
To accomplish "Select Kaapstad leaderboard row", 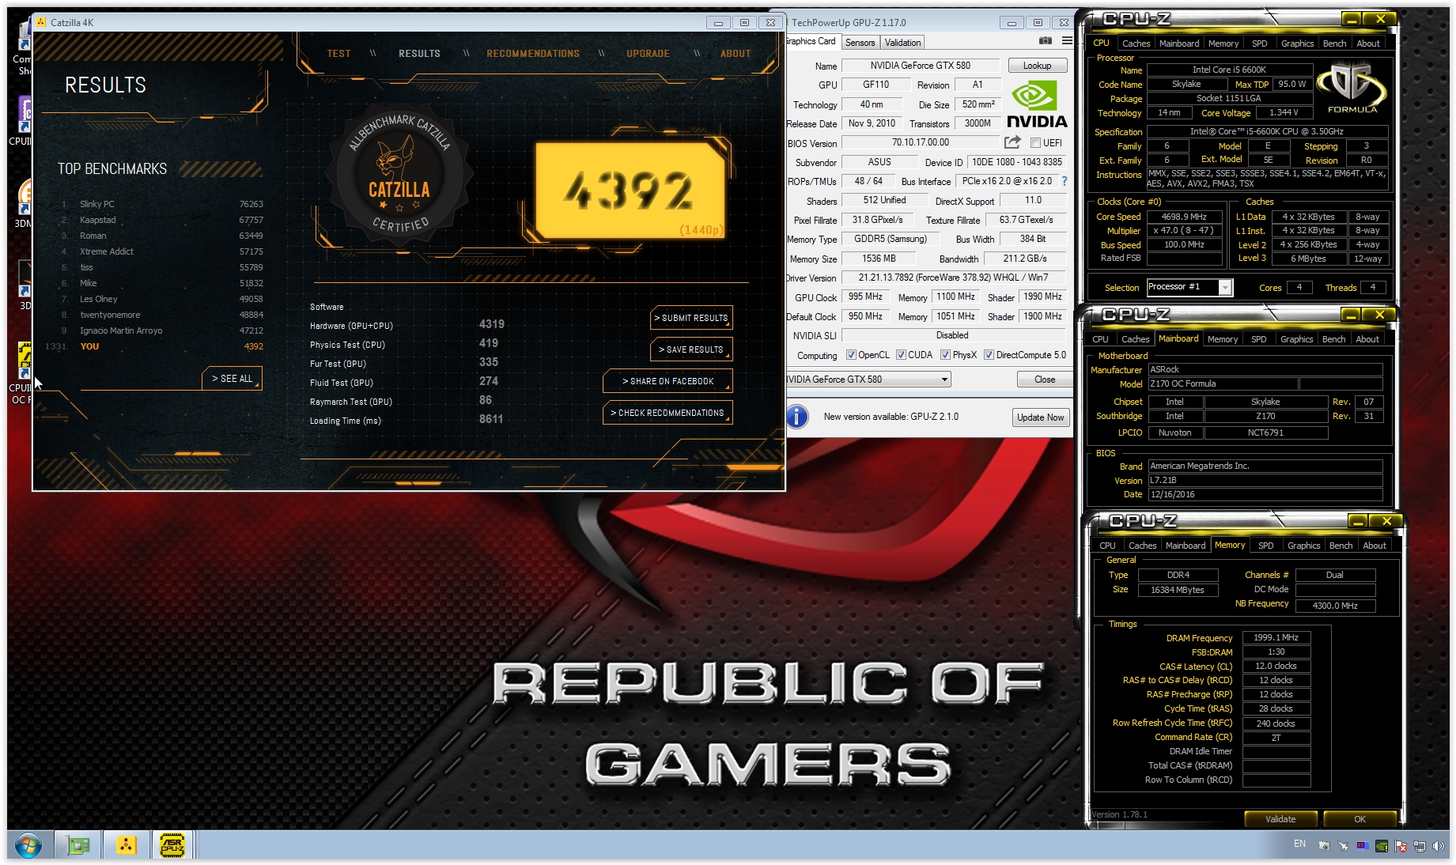I will [162, 220].
